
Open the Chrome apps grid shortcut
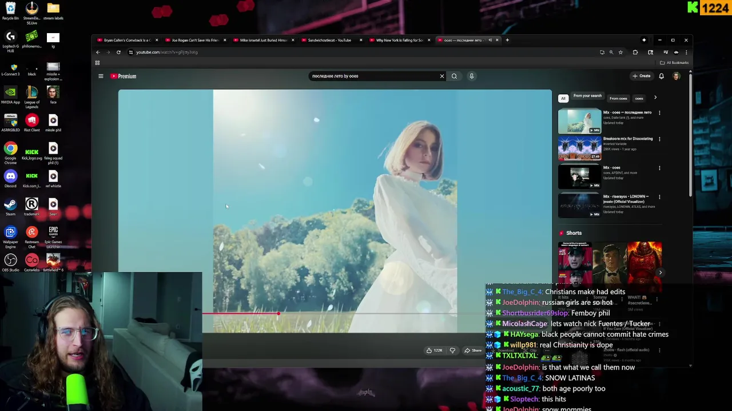[x=97, y=63]
